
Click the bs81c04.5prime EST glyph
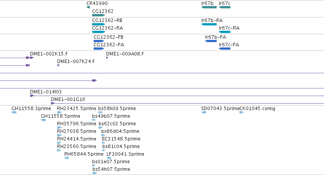104,150
